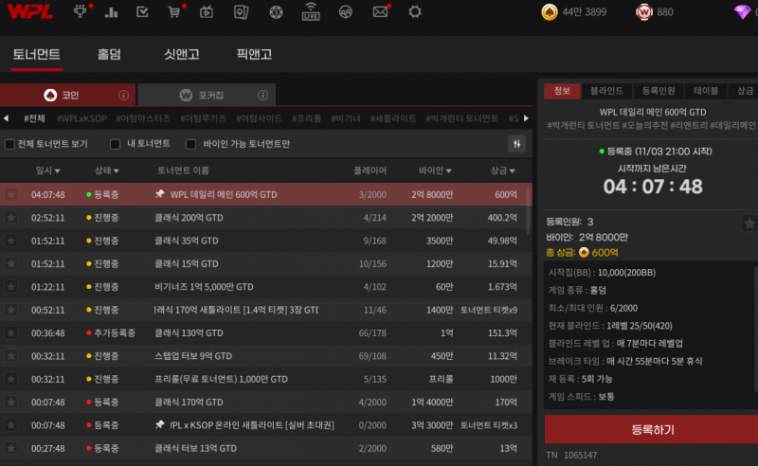Click the LIVE broadcast icon

311,12
